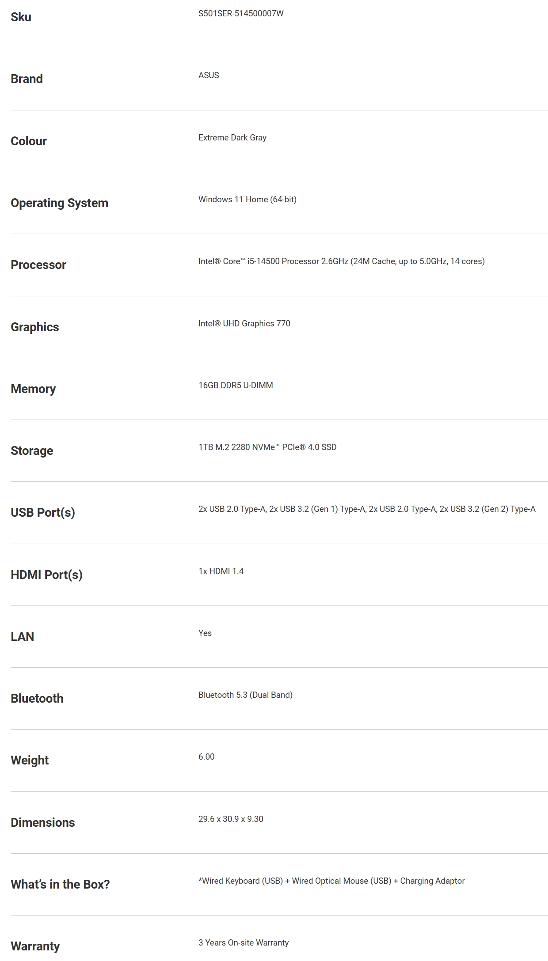Click Intel UHD Graphics 770 value
The width and height of the screenshot is (548, 961).
[x=244, y=324]
